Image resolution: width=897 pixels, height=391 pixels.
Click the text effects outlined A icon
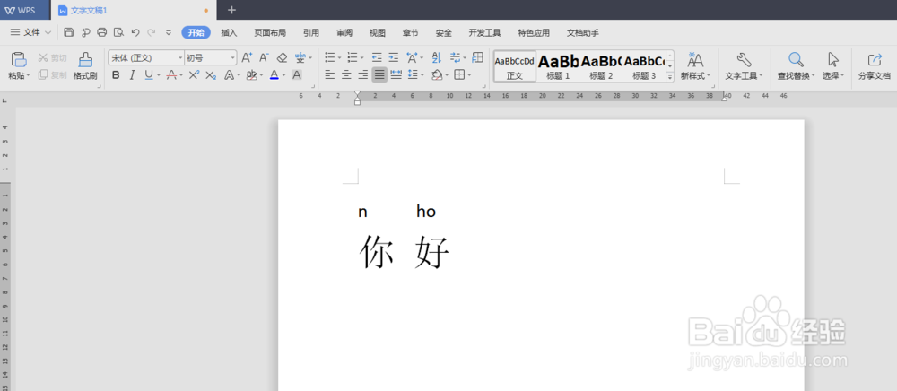pos(229,75)
